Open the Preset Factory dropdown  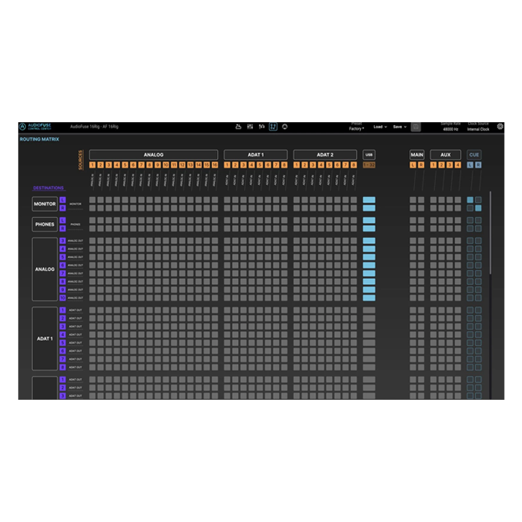pos(357,127)
